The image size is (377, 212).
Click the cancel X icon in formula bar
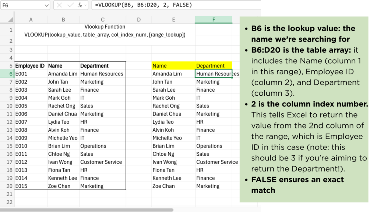click(x=59, y=5)
